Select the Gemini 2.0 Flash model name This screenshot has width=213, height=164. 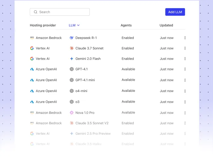pos(88,59)
